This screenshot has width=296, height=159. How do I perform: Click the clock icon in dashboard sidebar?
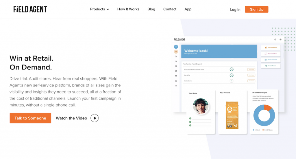tap(176, 66)
